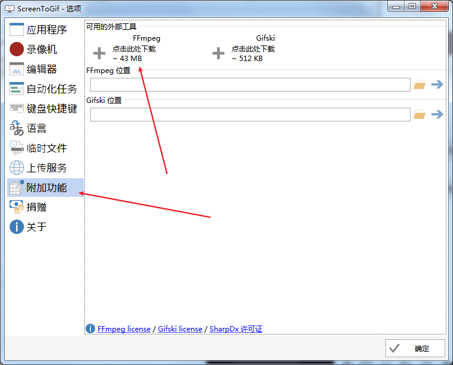Viewport: 453px width, 365px height.
Task: Click the arrow next to FFmpeg path
Action: click(x=437, y=85)
